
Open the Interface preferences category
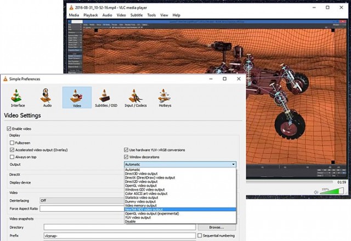[x=18, y=98]
